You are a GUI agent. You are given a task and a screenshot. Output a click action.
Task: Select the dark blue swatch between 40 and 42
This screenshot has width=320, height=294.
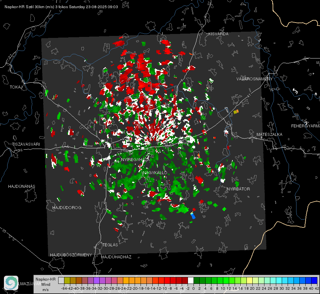pyautogui.click(x=314, y=281)
